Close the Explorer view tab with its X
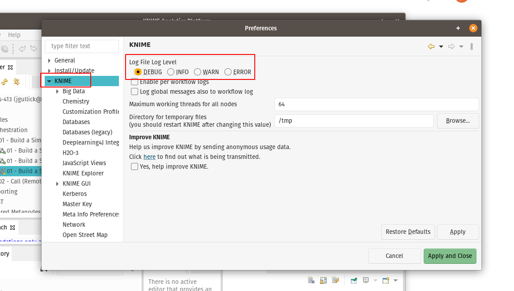Screen dimensions: 514x291 click(10, 67)
